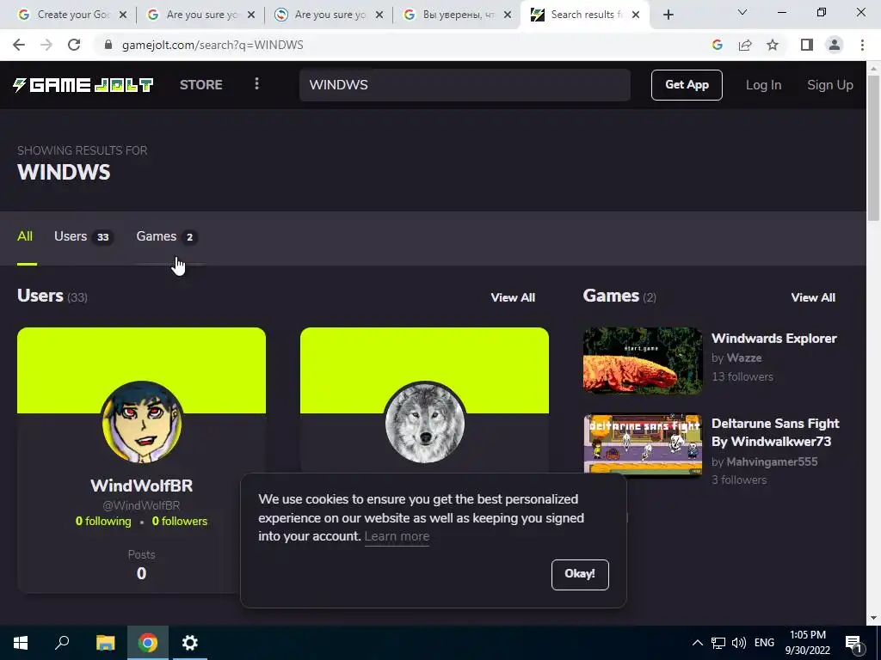
Task: Open Windwards Explorer game thumbnail
Action: [643, 360]
